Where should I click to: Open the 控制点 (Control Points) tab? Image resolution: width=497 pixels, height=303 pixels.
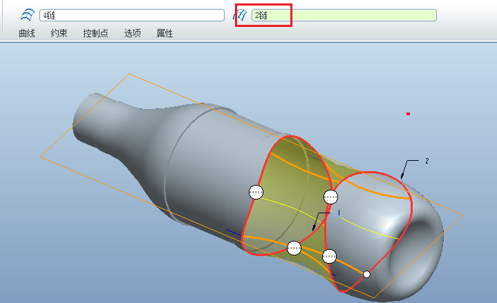[95, 33]
